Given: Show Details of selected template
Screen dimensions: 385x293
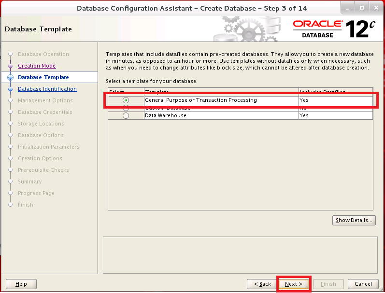Looking at the screenshot, I should (x=354, y=220).
